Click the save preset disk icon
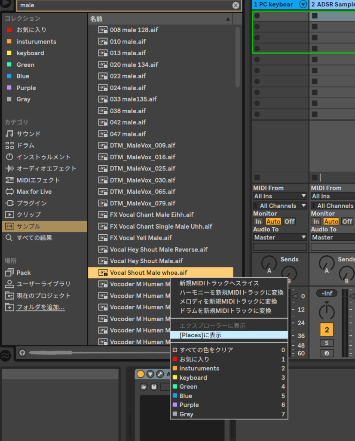Viewport: 355px width, 441px height. [154, 387]
